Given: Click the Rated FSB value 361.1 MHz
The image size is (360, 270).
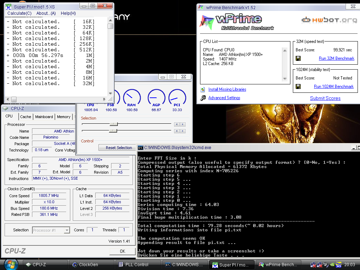Looking at the screenshot, I should tap(49, 215).
